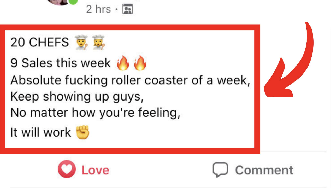Click the Love heart reaction icon
The height and width of the screenshot is (188, 331).
(x=67, y=169)
